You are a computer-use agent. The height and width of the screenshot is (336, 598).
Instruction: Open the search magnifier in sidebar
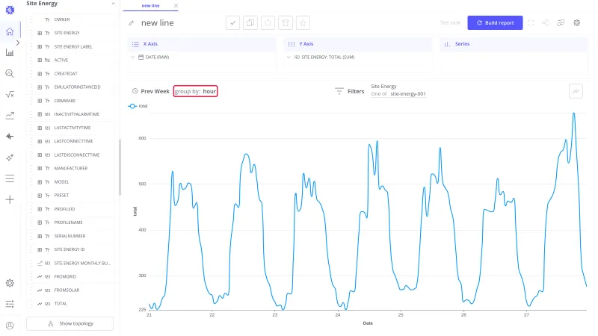pyautogui.click(x=10, y=73)
